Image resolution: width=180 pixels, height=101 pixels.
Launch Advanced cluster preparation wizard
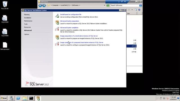click(x=69, y=21)
